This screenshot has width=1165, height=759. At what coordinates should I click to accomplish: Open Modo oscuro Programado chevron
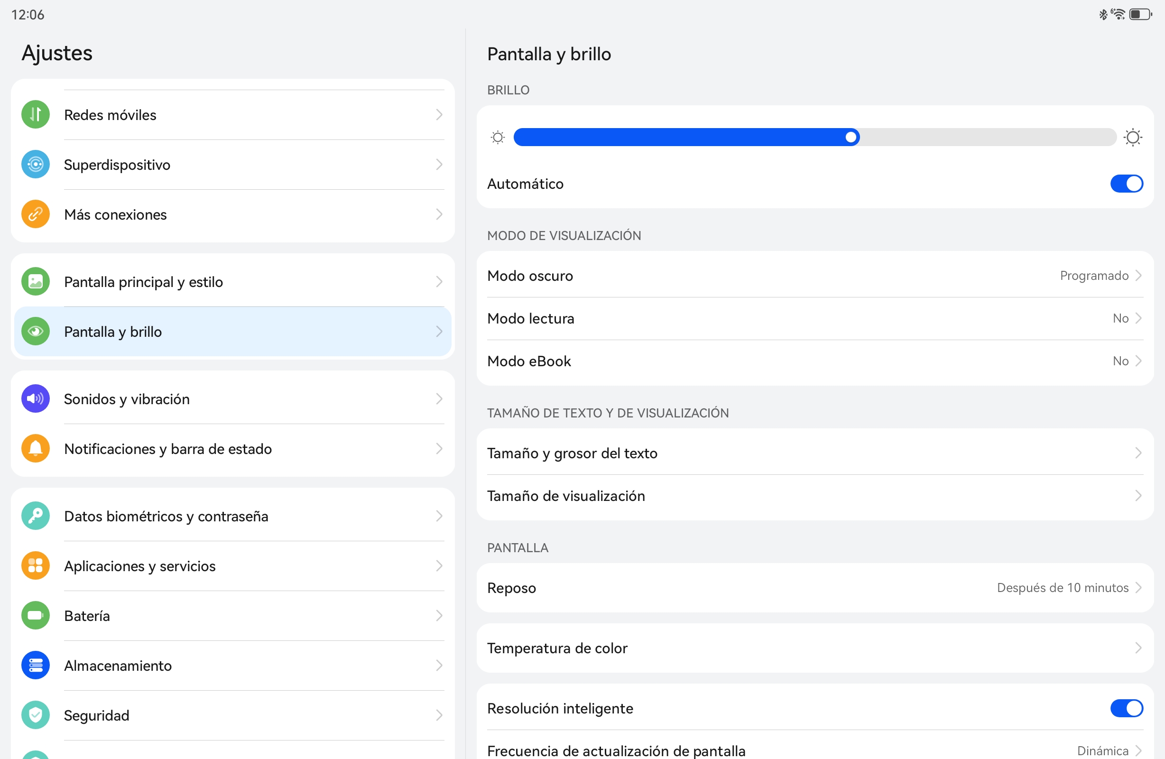(x=1138, y=275)
